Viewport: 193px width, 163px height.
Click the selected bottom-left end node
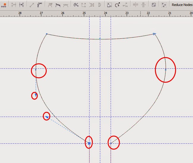[89, 143]
